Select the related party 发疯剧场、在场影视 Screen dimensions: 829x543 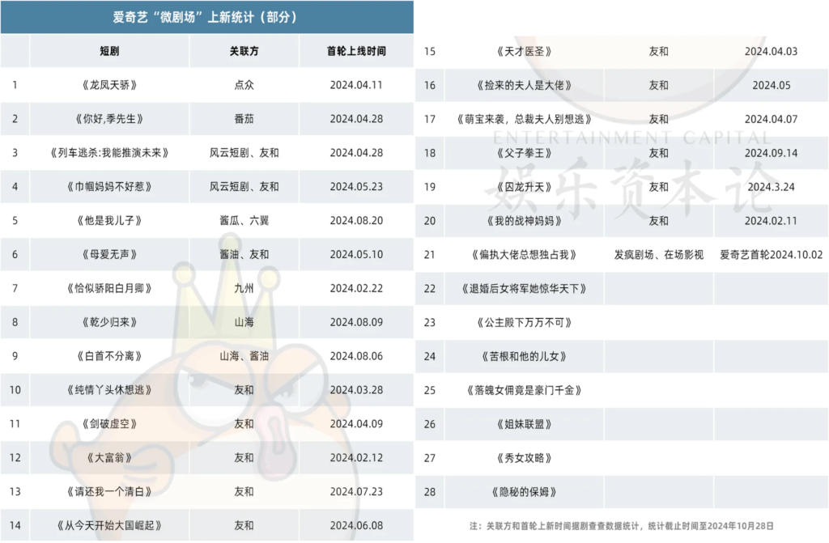(x=659, y=255)
